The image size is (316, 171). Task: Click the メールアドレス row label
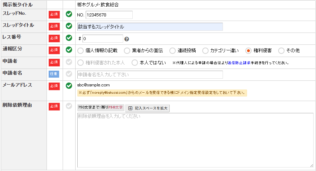(17, 85)
